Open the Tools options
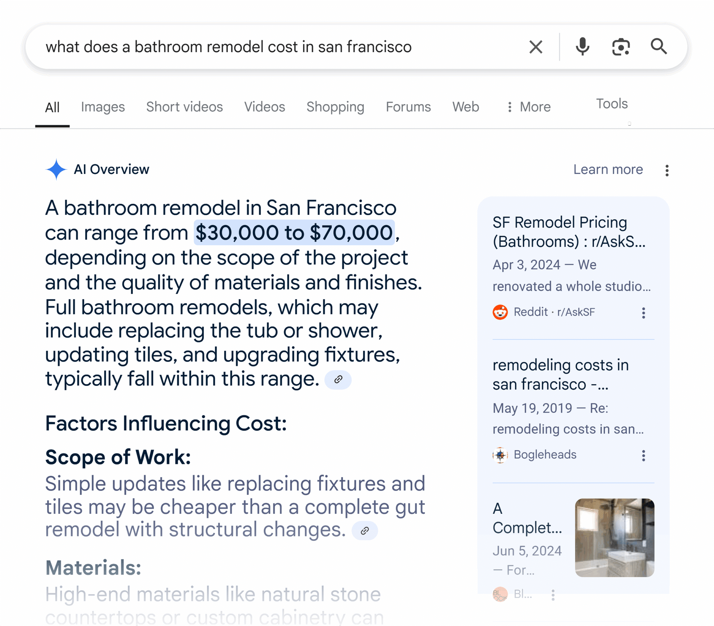Viewport: 714px width, 626px height. [x=612, y=104]
